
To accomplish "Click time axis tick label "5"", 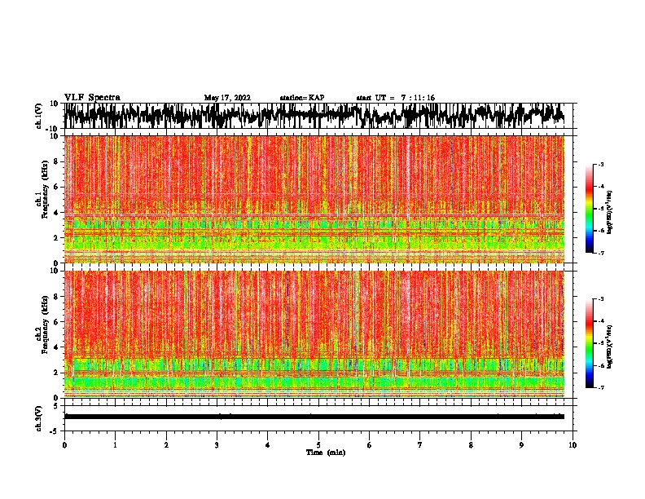I will (x=318, y=445).
